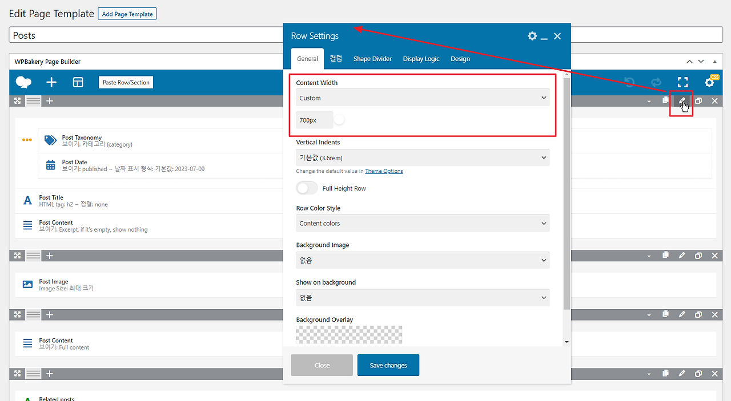Grab move handle of Post Taxonomy row
Viewport: 731px width, 401px height.
(x=18, y=101)
